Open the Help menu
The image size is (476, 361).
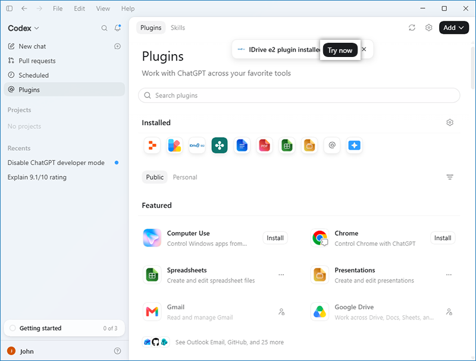(x=128, y=8)
